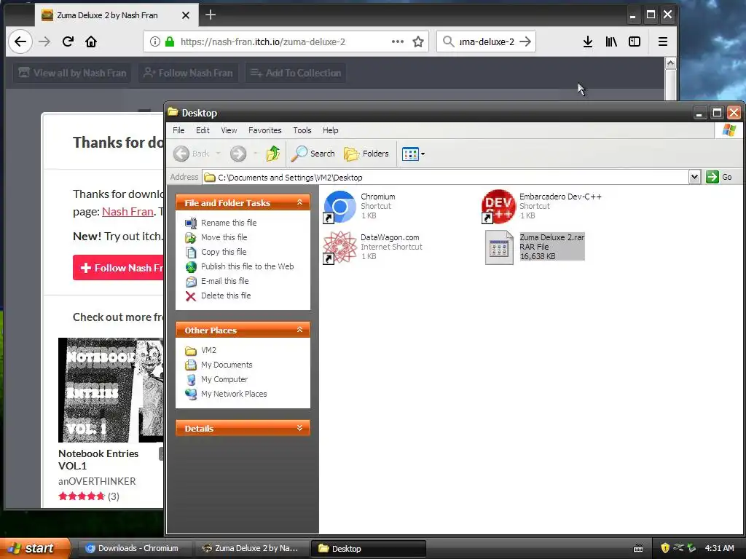Click the Explorer address path field
Image resolution: width=746 pixels, height=559 pixels.
(445, 178)
